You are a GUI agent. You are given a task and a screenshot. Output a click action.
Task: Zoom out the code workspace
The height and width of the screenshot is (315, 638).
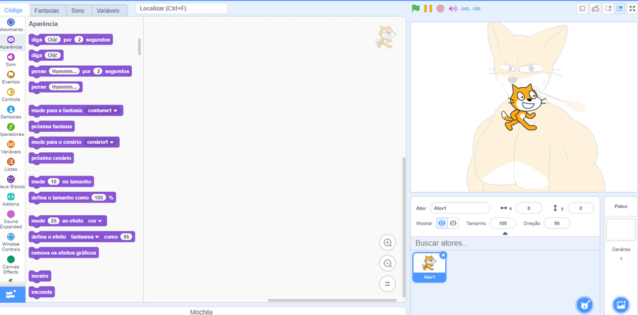tap(387, 263)
